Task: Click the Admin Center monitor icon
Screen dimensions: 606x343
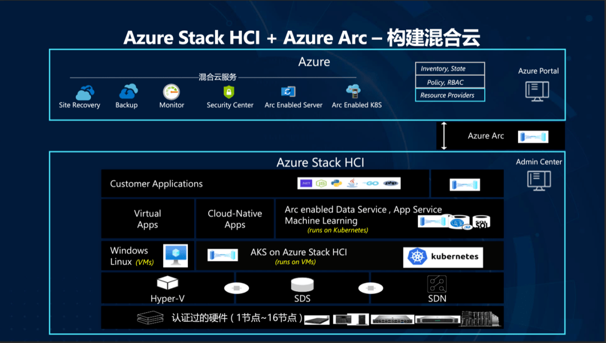Action: tap(539, 181)
